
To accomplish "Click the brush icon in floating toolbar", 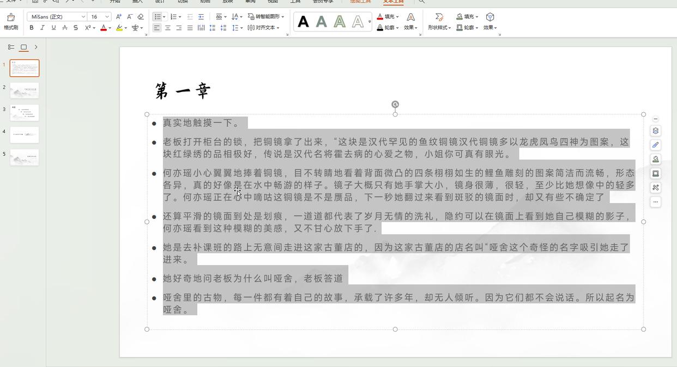I will (655, 145).
